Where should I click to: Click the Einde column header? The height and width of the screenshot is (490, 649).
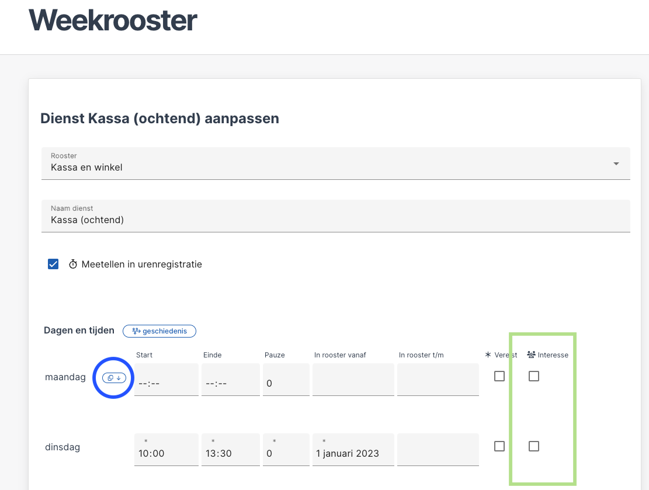pos(212,355)
